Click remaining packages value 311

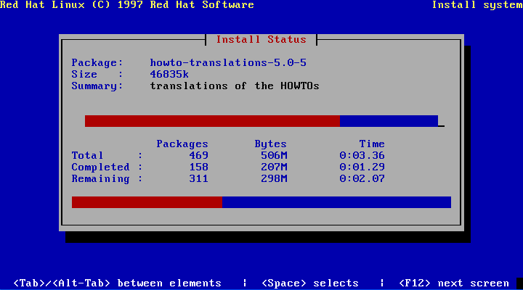(x=198, y=179)
